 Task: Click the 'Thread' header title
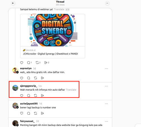pyautogui.click(x=60, y=2)
